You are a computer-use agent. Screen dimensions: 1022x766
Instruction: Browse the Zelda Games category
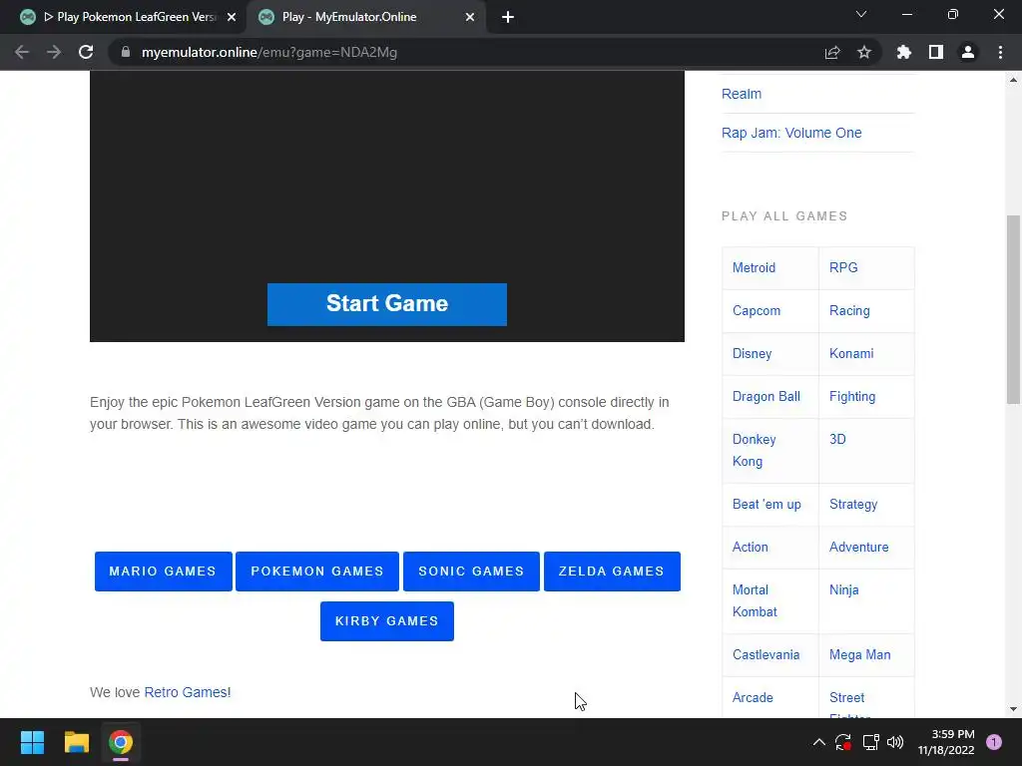[612, 572]
